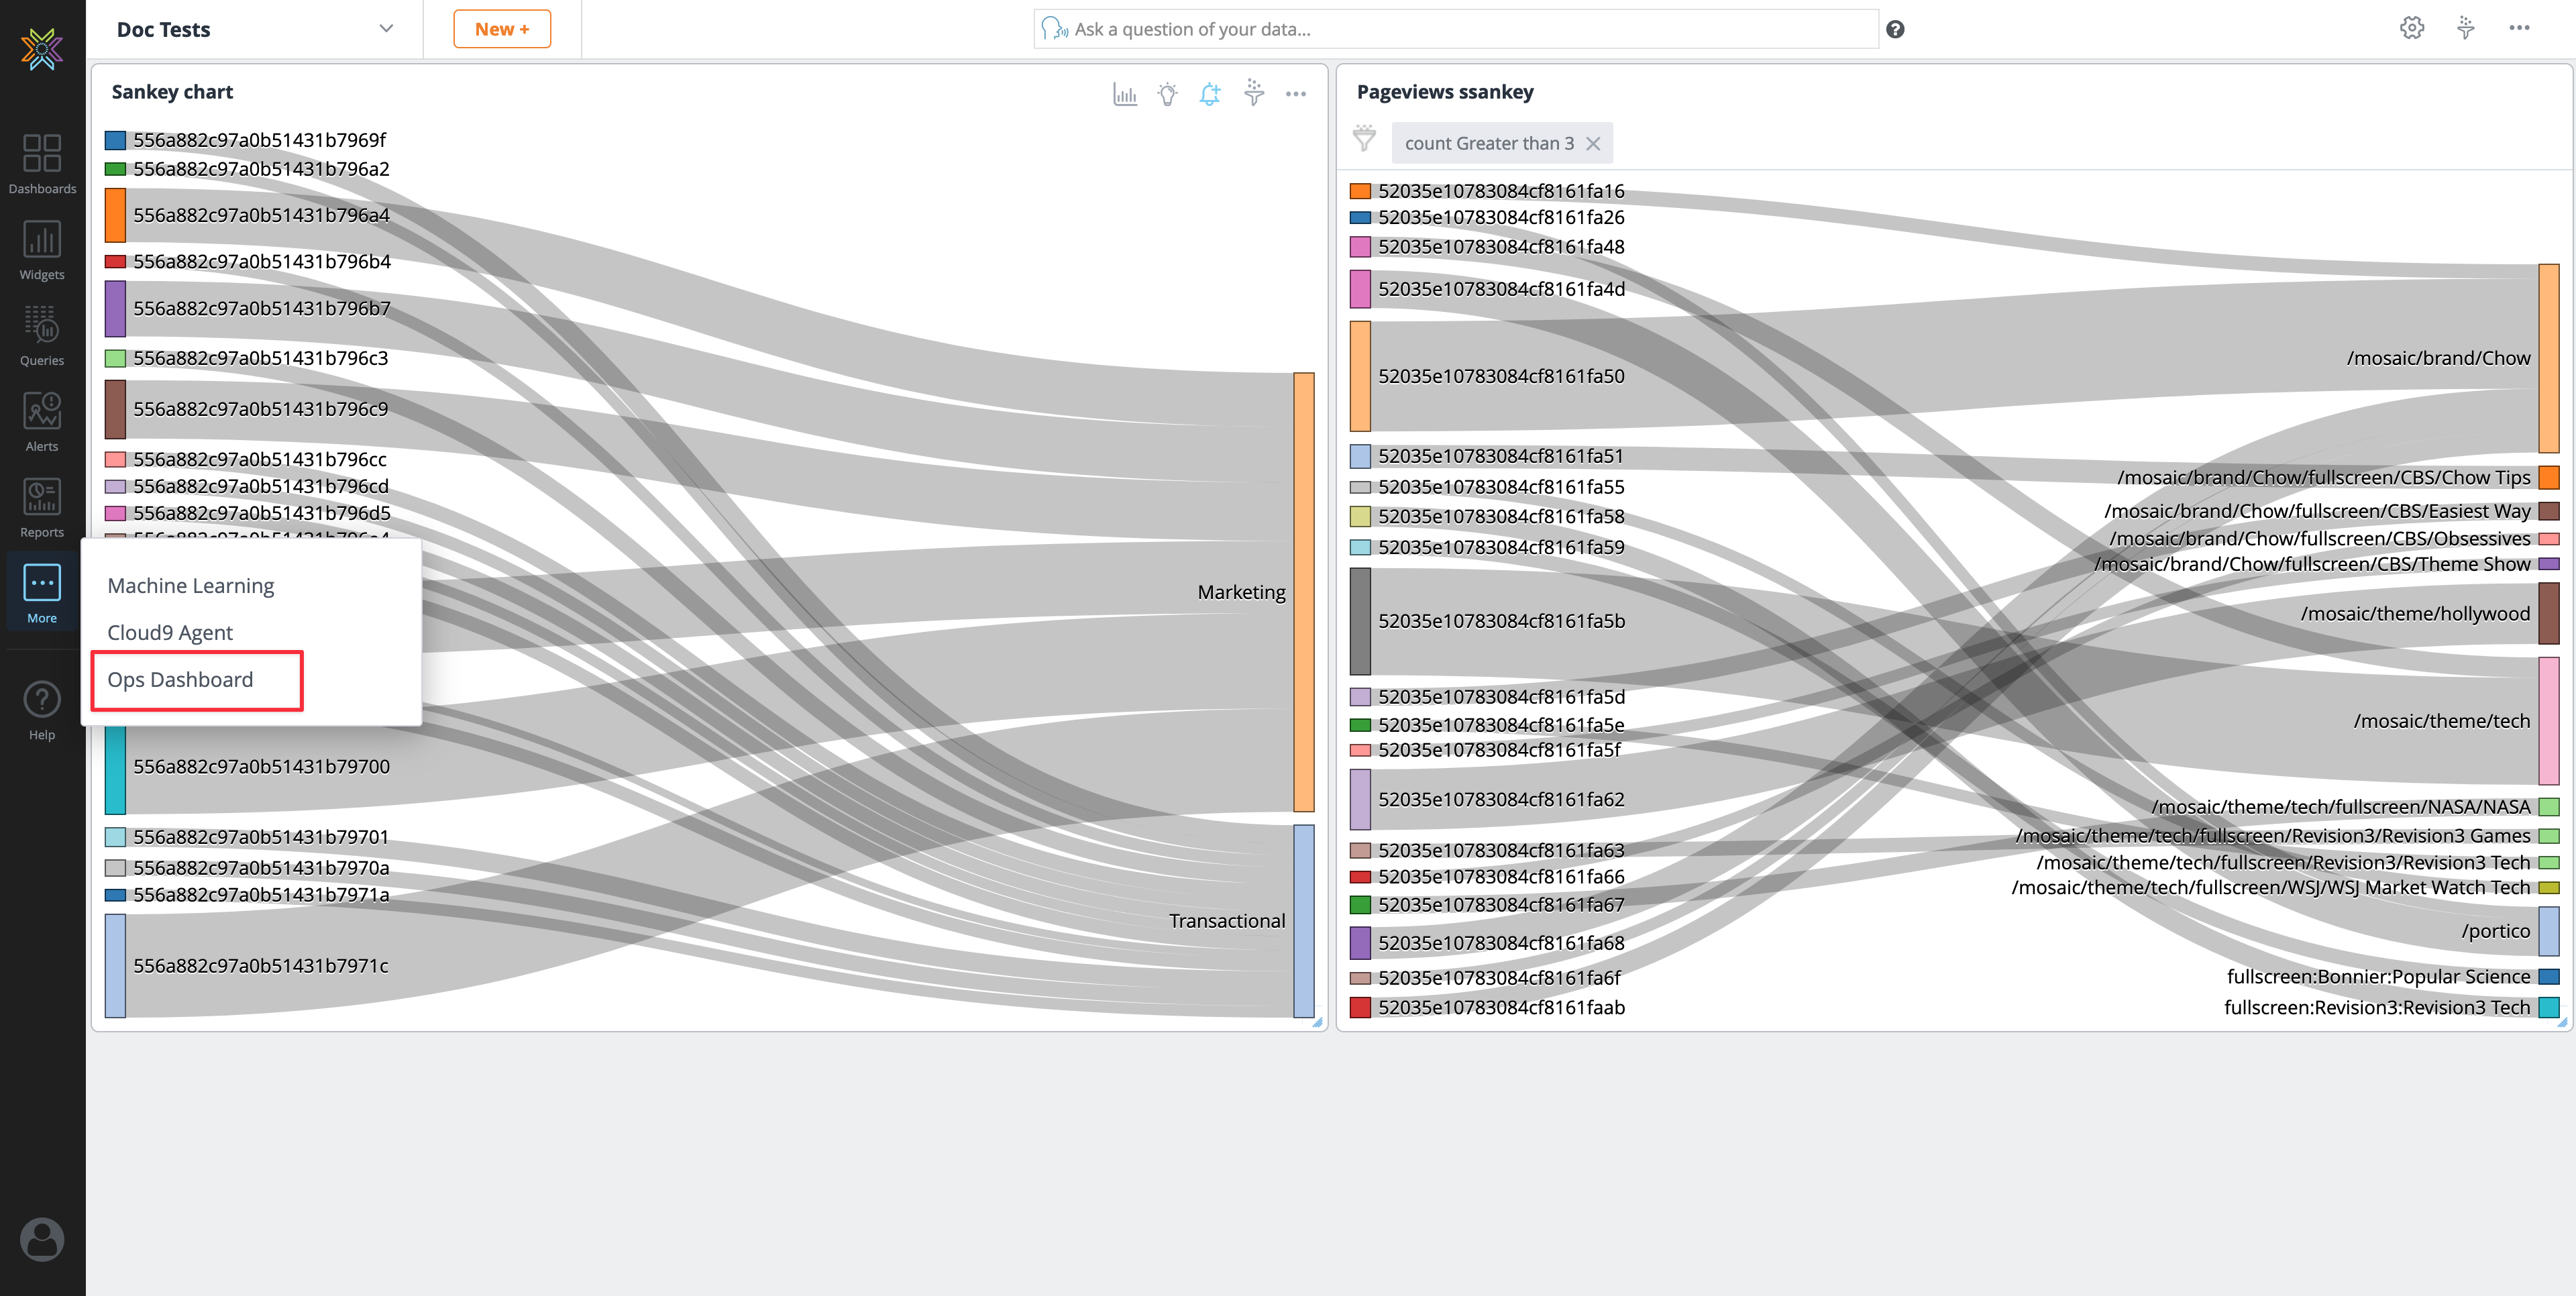
Task: Open Sankey chart widget ellipsis menu
Action: (x=1296, y=94)
